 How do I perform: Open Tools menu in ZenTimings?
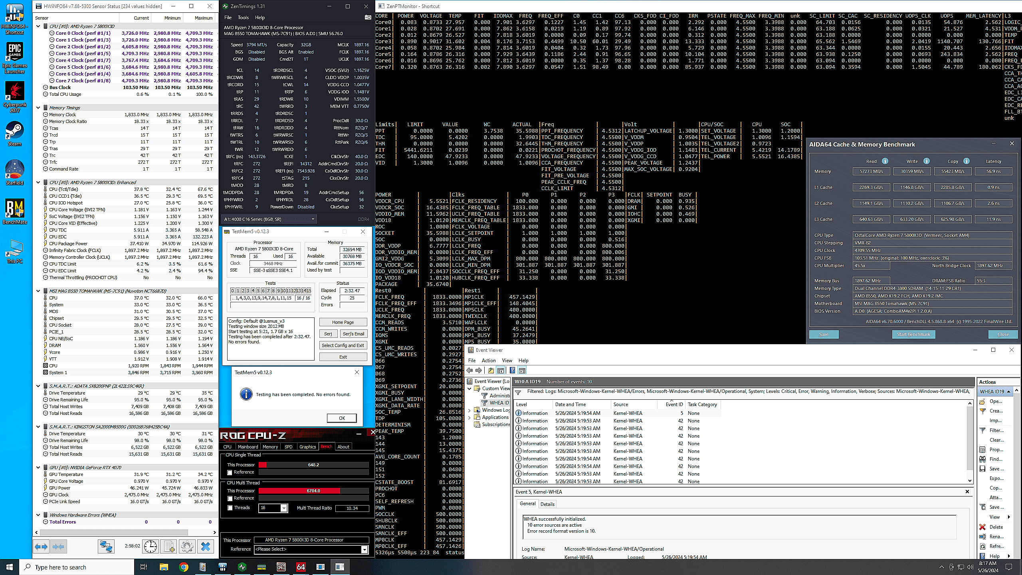point(243,18)
